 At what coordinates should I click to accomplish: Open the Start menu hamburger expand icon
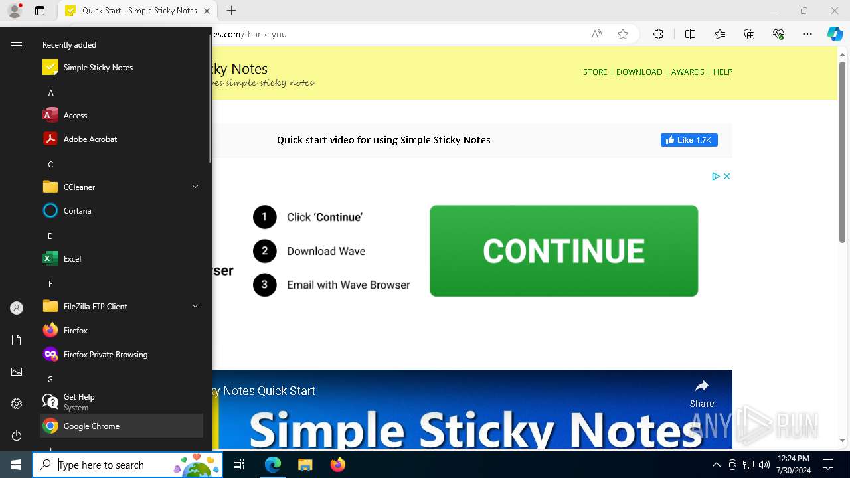click(x=17, y=45)
